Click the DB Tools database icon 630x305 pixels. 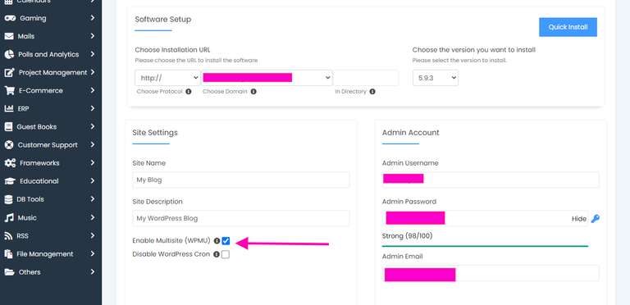(8, 199)
